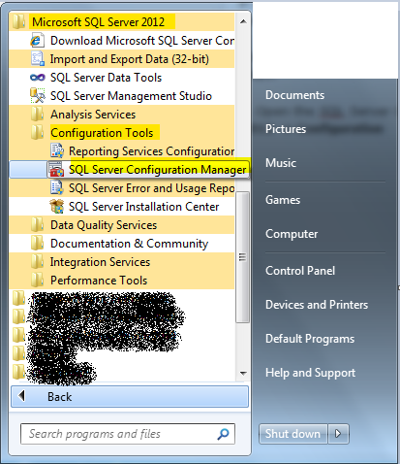Click the SQL Server Data Tools infinity icon
The width and height of the screenshot is (400, 464).
[37, 78]
